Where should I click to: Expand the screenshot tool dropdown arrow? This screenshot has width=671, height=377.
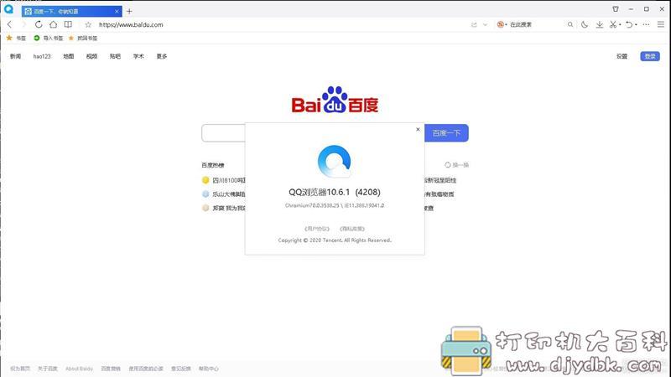(620, 25)
